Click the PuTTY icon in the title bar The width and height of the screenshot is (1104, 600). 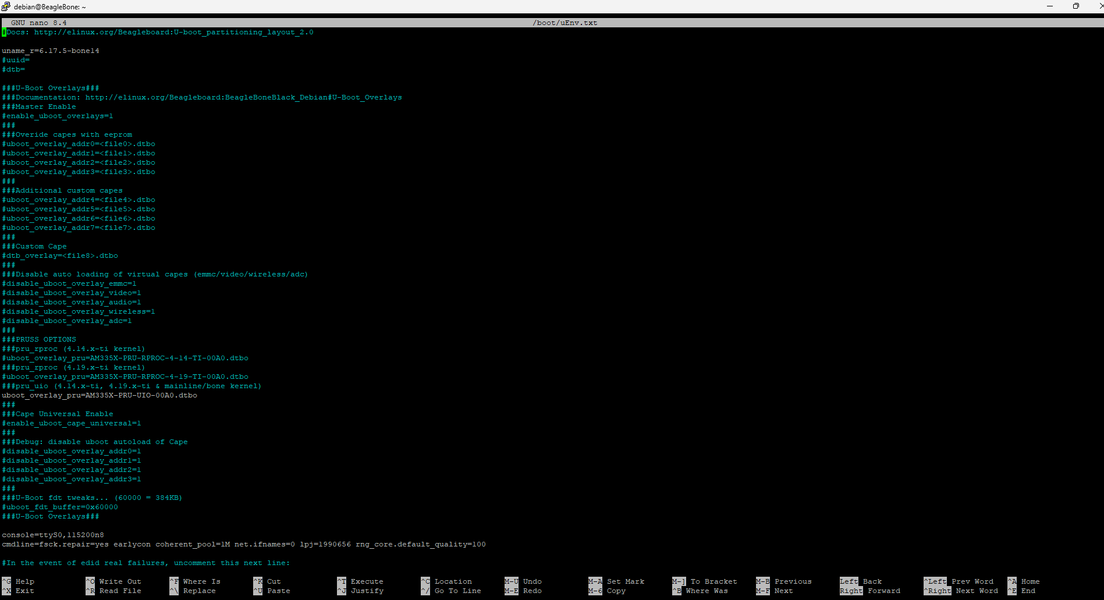(6, 6)
